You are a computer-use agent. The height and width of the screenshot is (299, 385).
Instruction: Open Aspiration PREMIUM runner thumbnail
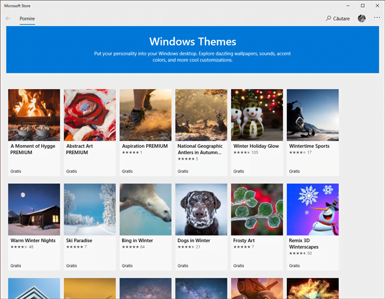click(146, 115)
